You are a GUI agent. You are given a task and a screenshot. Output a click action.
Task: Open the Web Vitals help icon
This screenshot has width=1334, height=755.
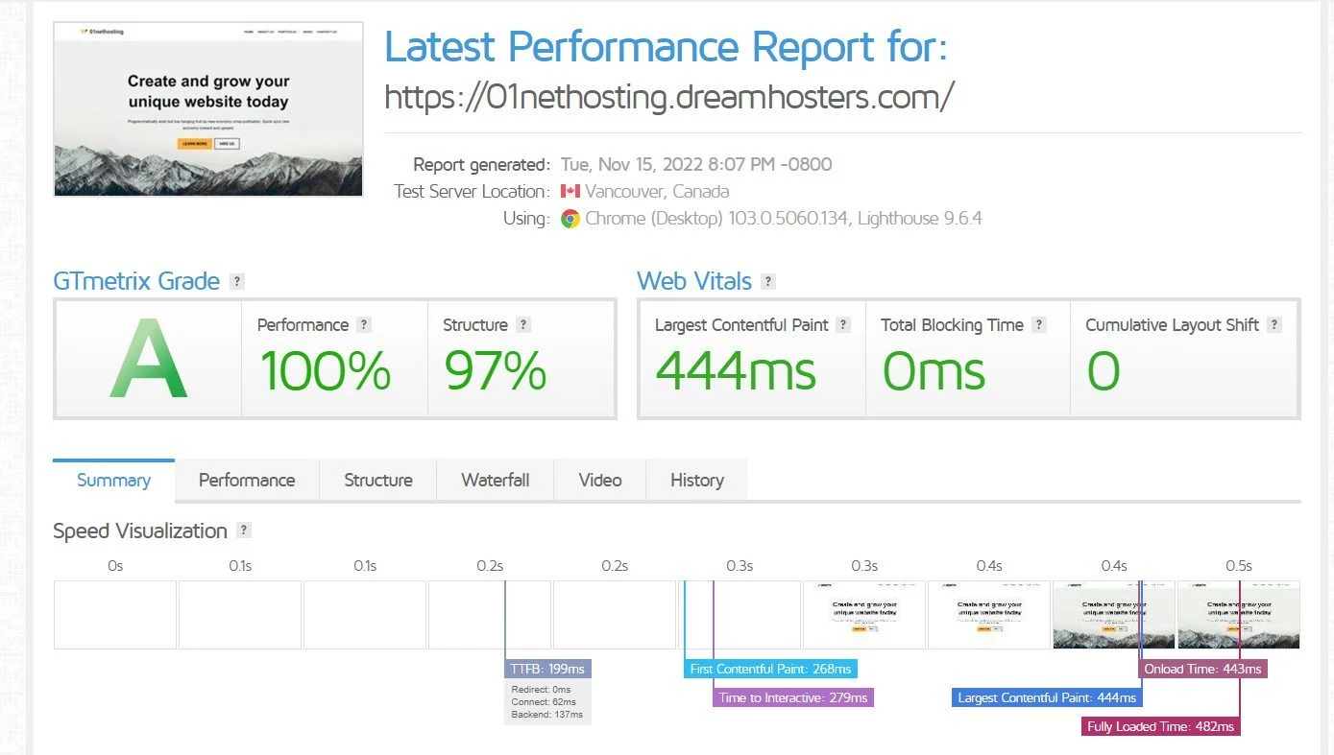click(766, 280)
